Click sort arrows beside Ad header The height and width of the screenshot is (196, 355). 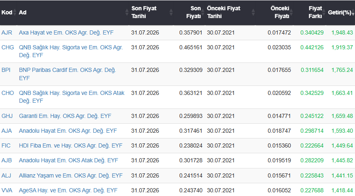click(x=127, y=12)
